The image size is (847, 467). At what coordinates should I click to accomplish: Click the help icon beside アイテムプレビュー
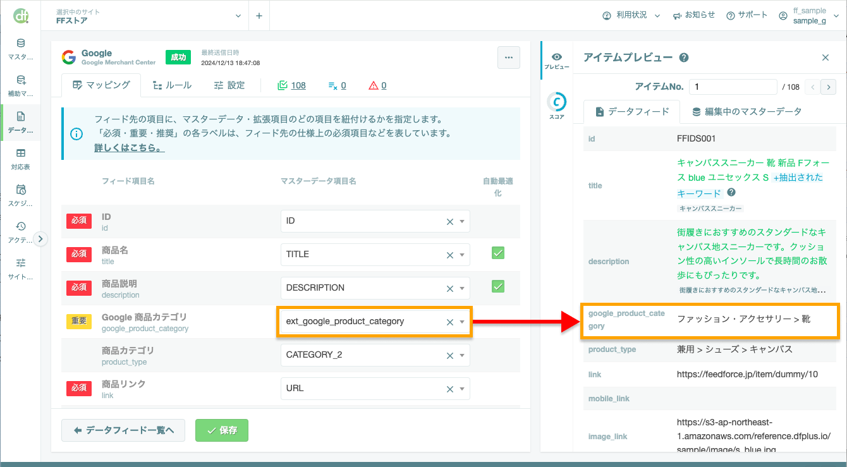684,58
